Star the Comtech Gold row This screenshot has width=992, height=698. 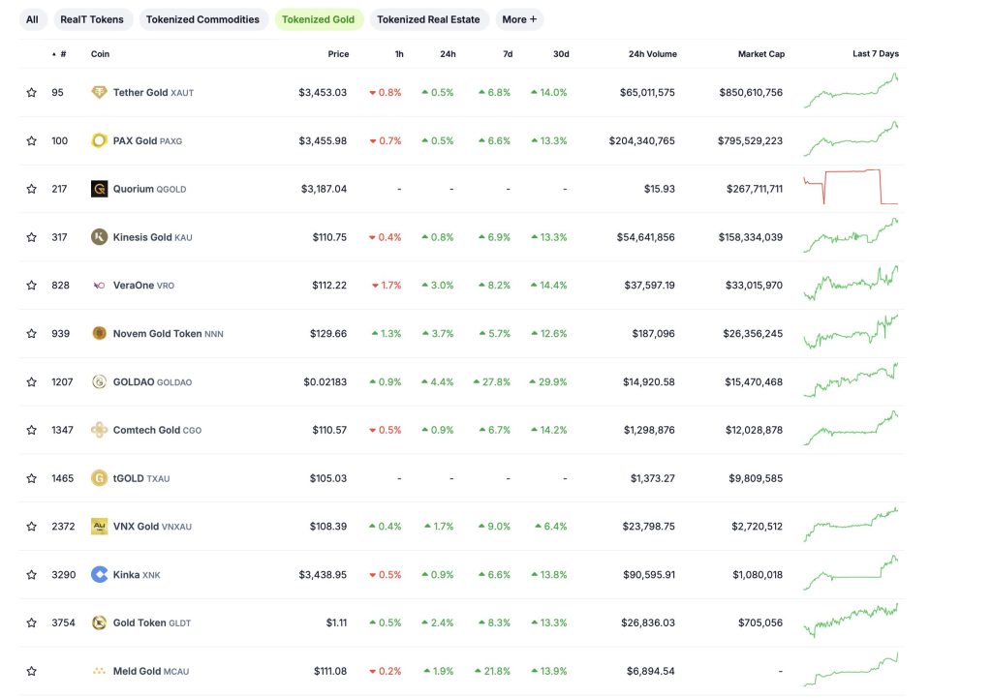click(x=32, y=430)
